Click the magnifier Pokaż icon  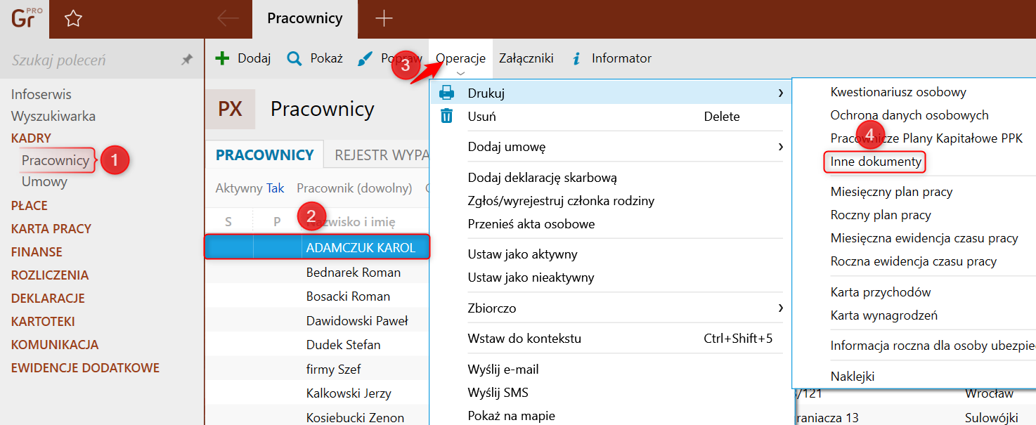point(294,58)
